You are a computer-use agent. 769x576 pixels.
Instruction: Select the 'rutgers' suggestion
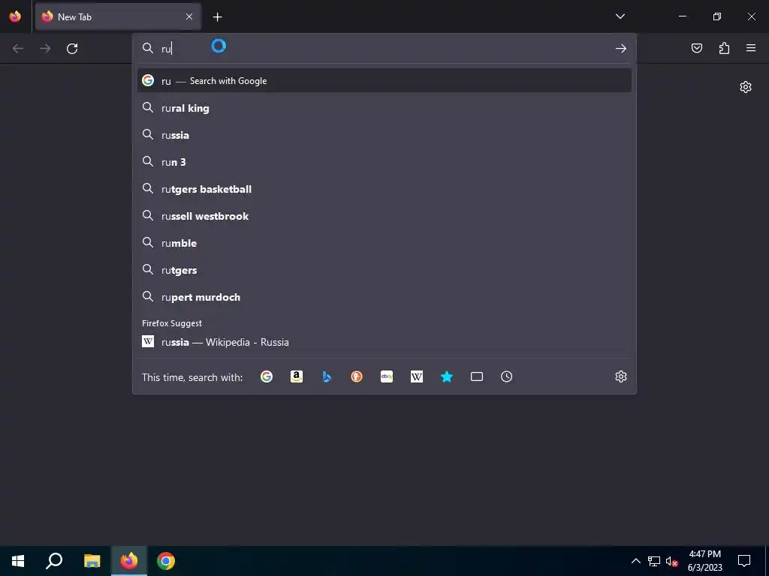click(x=384, y=270)
